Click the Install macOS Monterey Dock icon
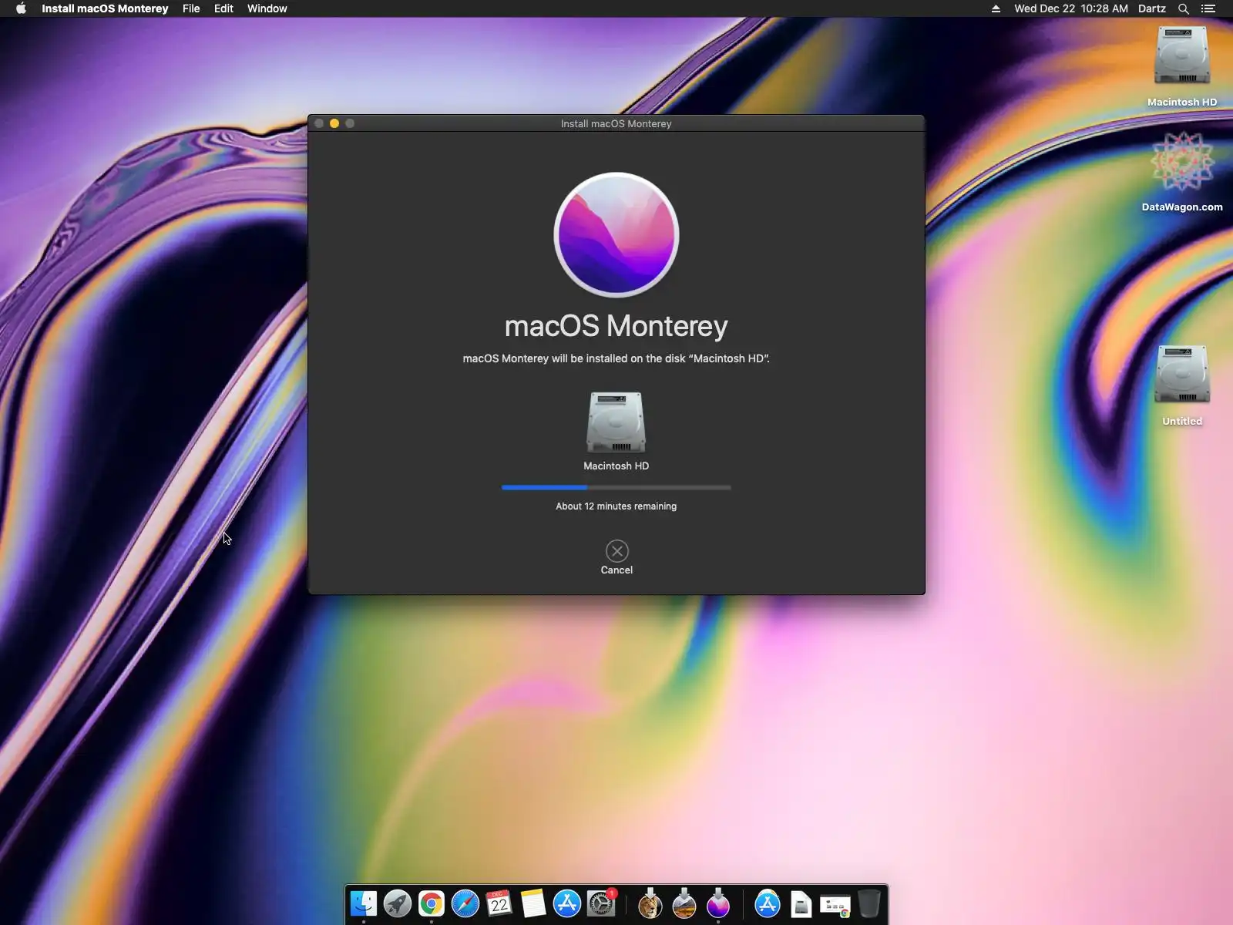The image size is (1233, 925). 718,903
